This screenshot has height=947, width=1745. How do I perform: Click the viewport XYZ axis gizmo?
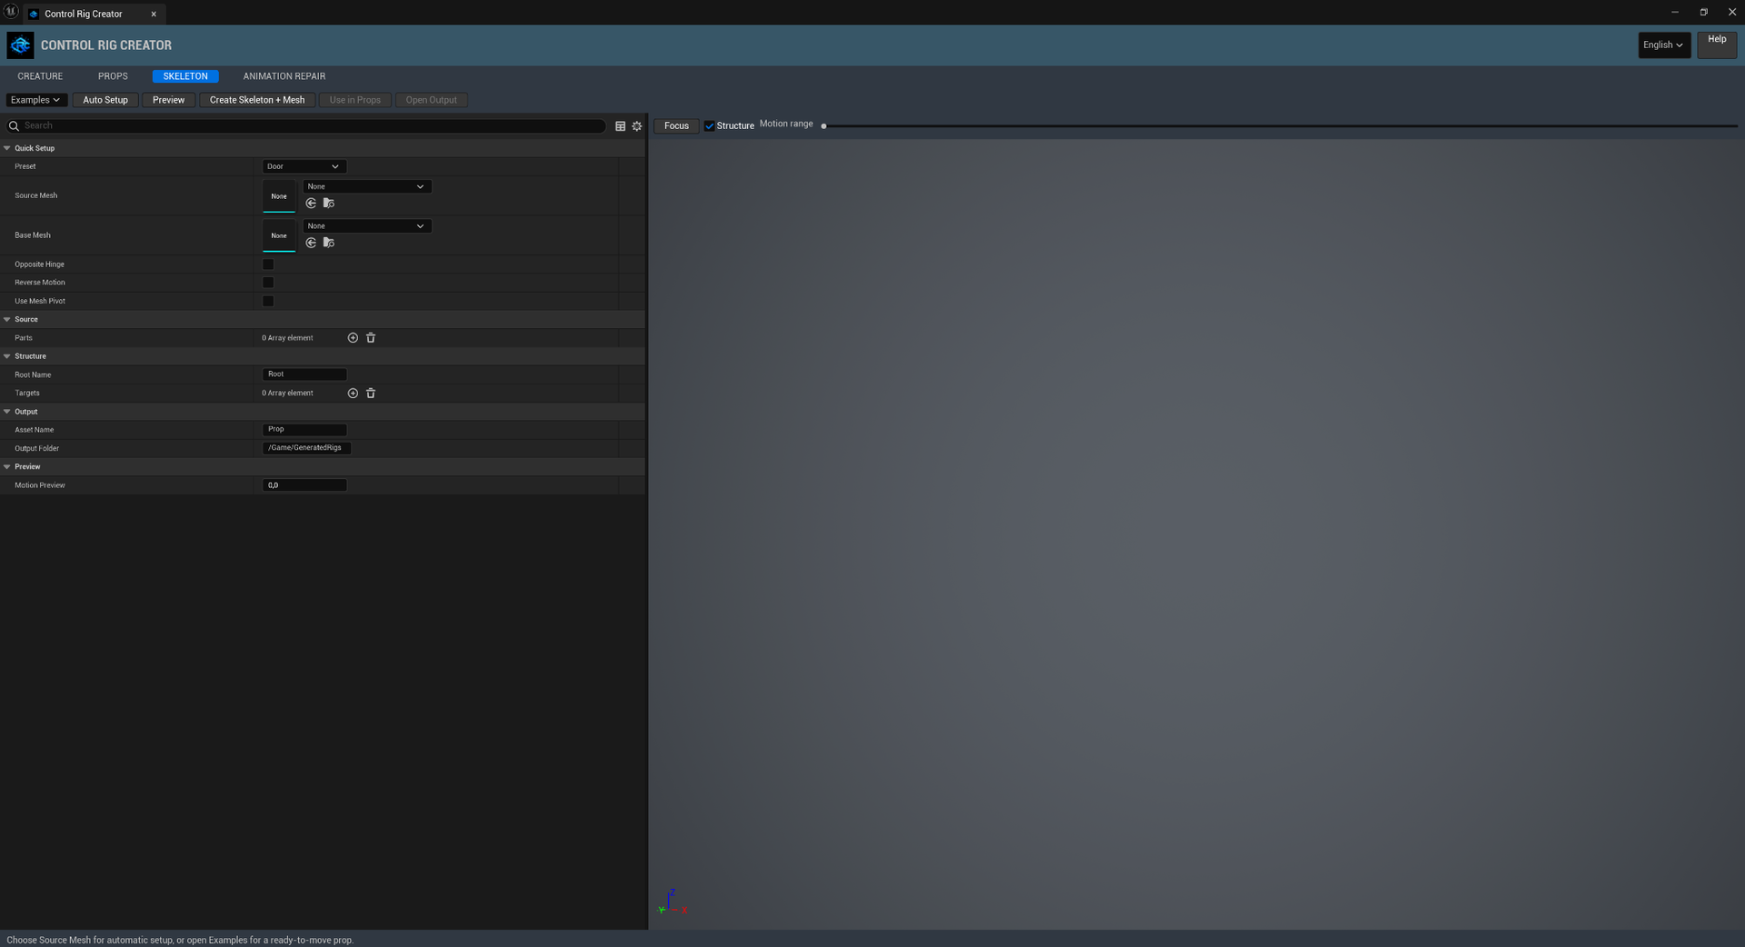(x=673, y=902)
